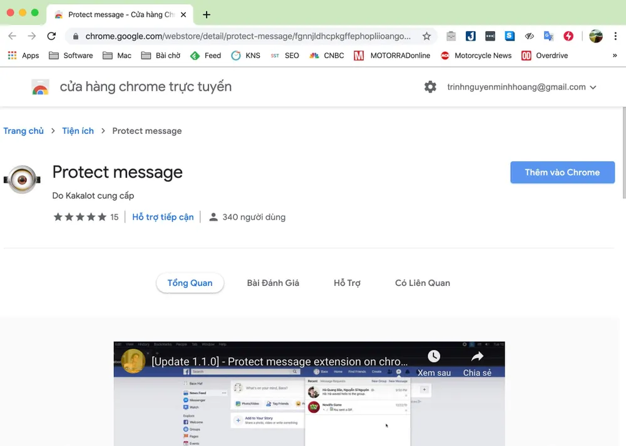Expand overflow bookmarks with the double-chevron

(615, 56)
